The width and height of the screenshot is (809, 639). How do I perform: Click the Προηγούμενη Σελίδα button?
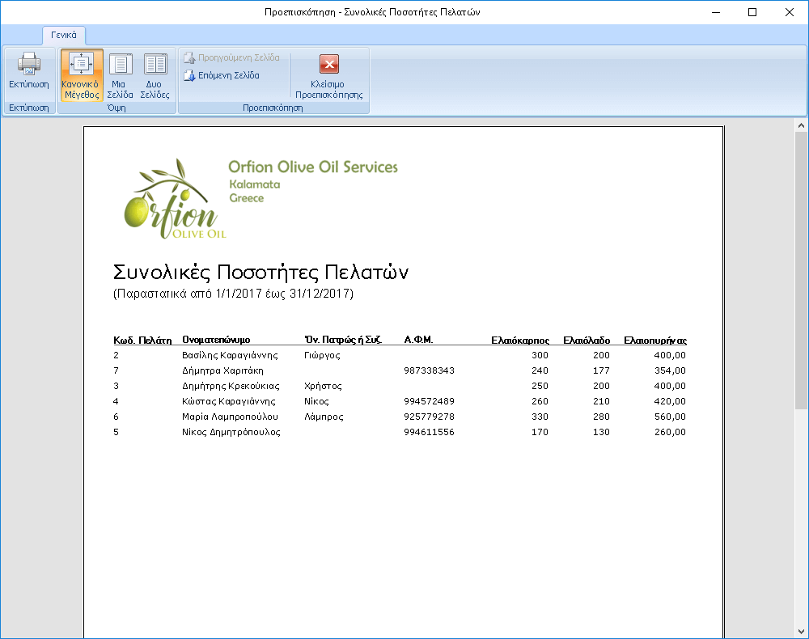[x=231, y=57]
